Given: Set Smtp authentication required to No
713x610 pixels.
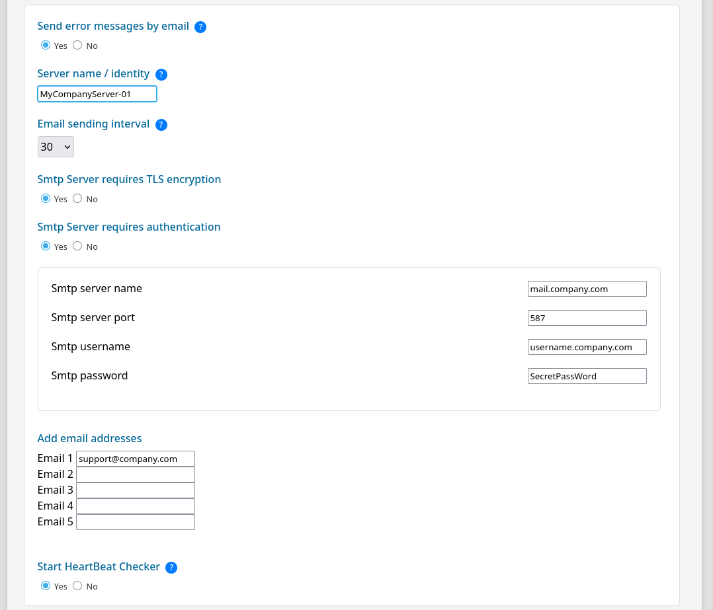Looking at the screenshot, I should point(77,246).
